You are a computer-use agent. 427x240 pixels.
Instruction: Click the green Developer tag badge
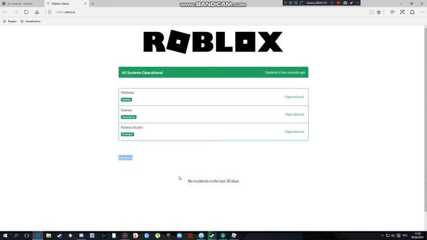[127, 135]
